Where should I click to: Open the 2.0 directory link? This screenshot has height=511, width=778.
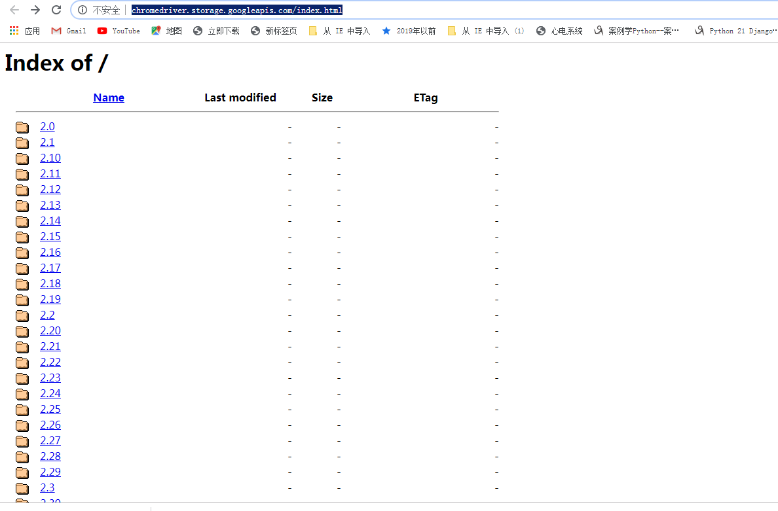(x=47, y=126)
